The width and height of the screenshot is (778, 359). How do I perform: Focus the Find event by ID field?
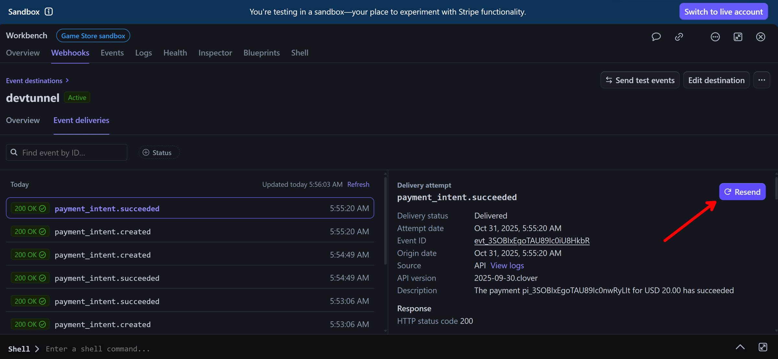(x=71, y=152)
